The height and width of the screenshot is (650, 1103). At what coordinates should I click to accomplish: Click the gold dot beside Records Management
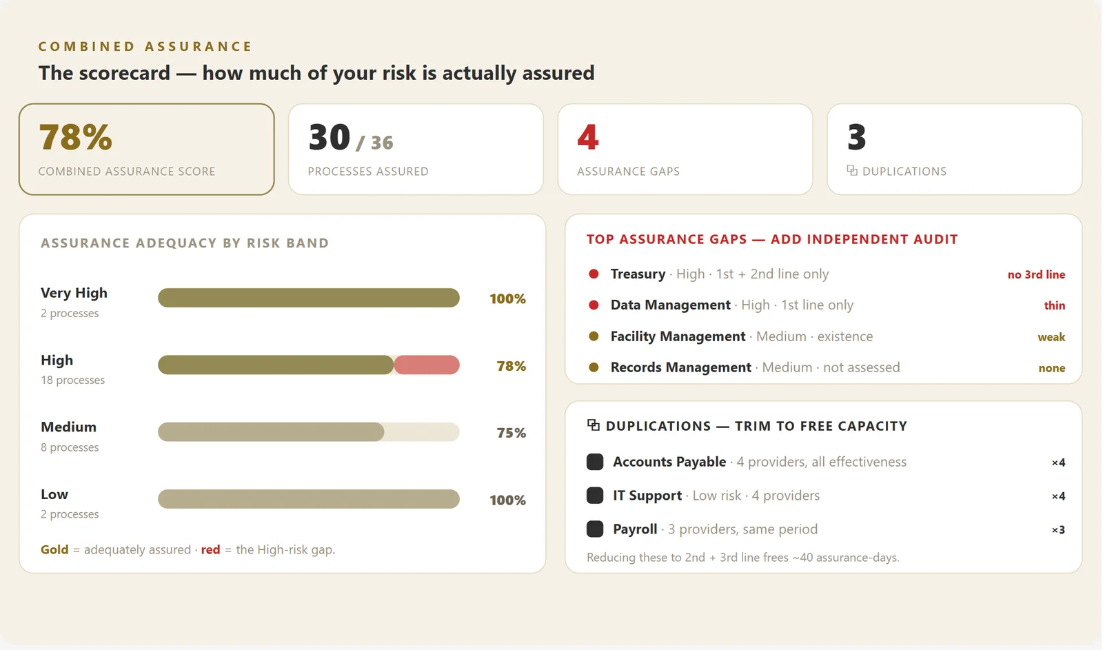coord(594,367)
